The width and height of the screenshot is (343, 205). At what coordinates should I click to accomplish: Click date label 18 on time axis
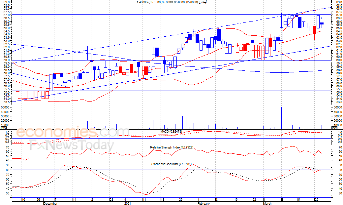coord(163,199)
